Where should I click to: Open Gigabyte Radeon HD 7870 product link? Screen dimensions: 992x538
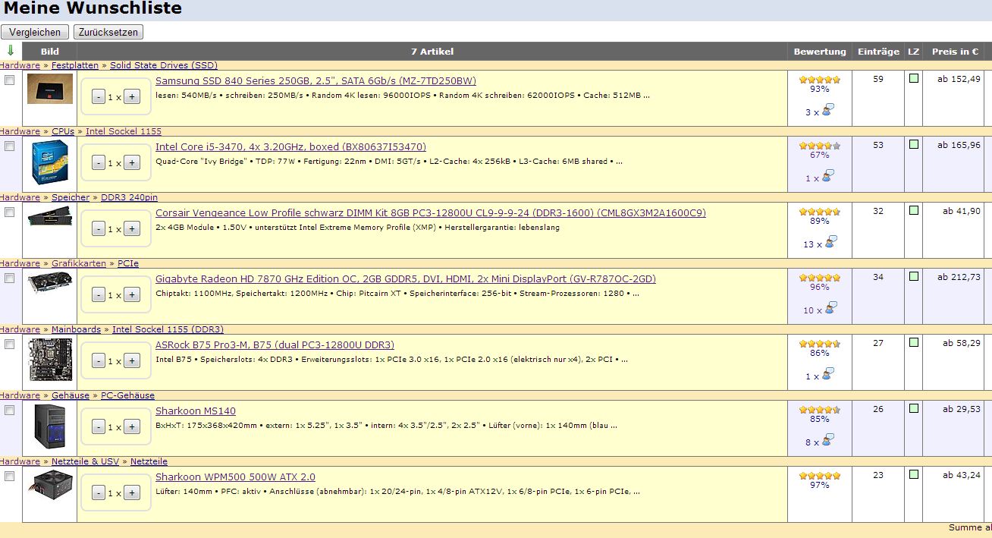[406, 278]
